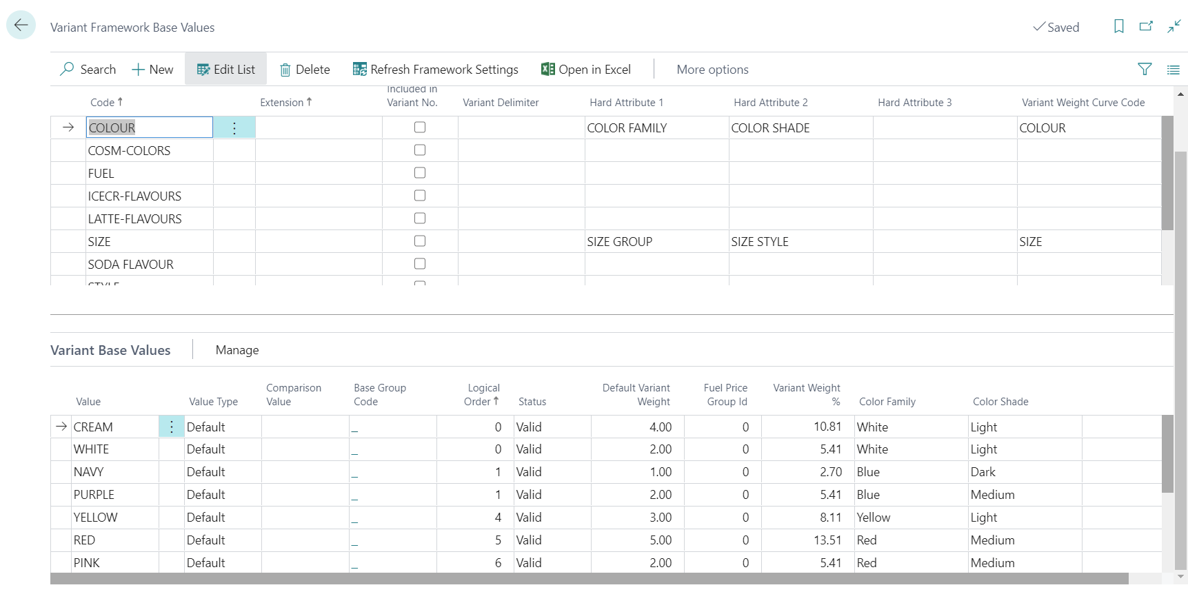
Task: Show the list view options icon
Action: tap(1173, 70)
